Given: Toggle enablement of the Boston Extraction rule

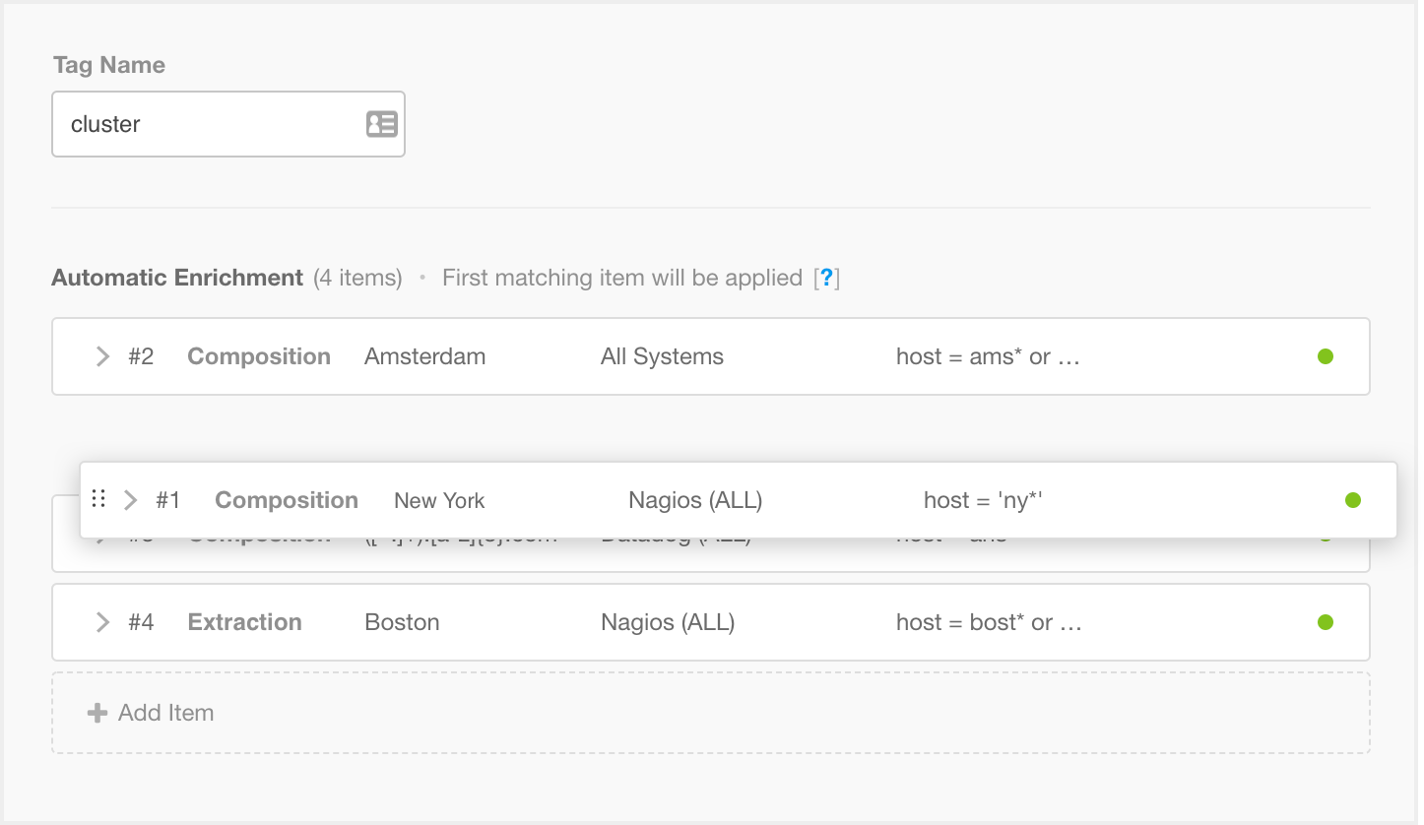Looking at the screenshot, I should 1326,622.
